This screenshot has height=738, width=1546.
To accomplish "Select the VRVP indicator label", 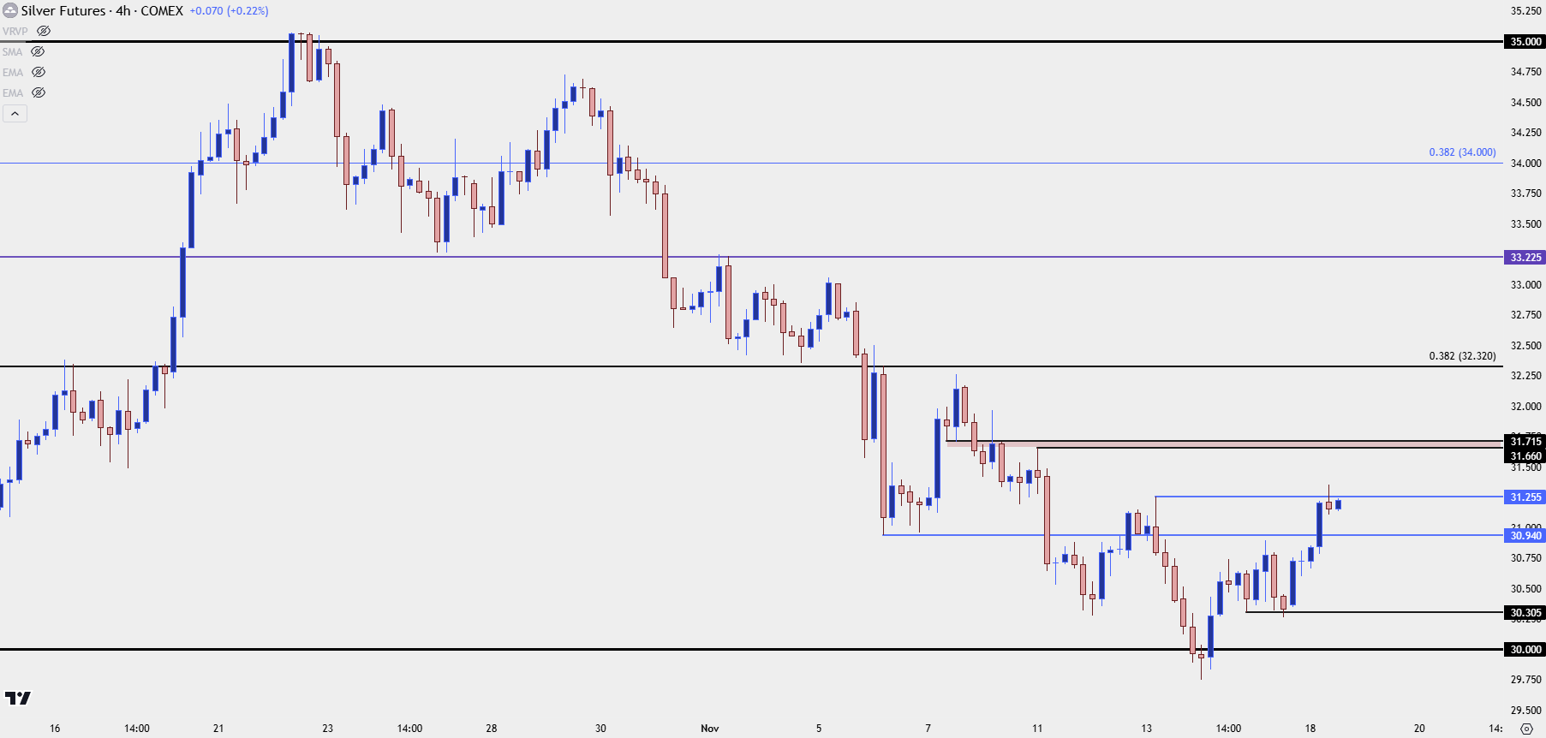I will (x=15, y=31).
